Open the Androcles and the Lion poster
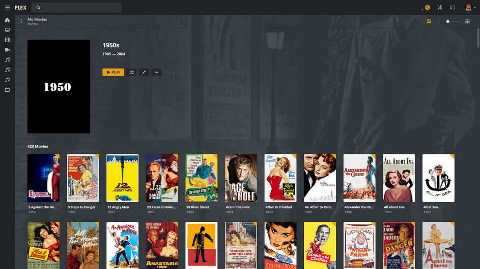 241,246
